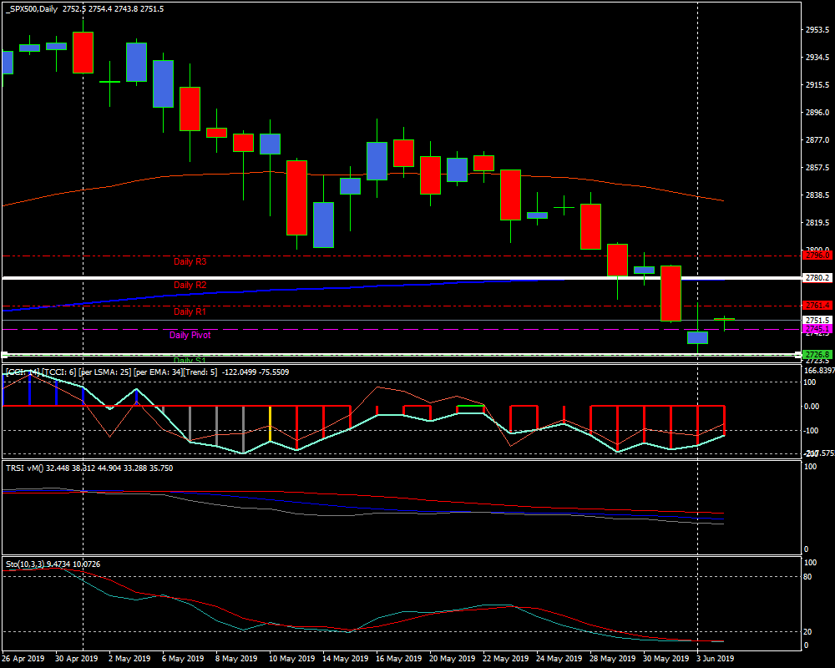Select the CCI/TCCI indicator label text

point(109,372)
